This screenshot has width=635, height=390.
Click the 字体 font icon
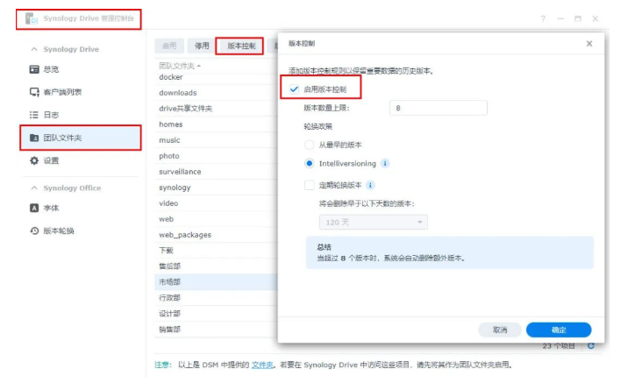tap(34, 208)
